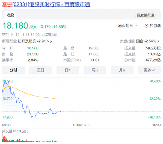The image size is (163, 144).
Task: Switch to the 分时 chart tab
Action: click(x=13, y=70)
